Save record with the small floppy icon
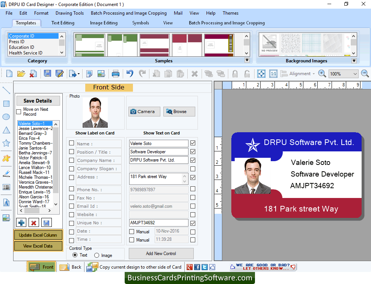Viewport: 371px width, 284px height. [47, 222]
